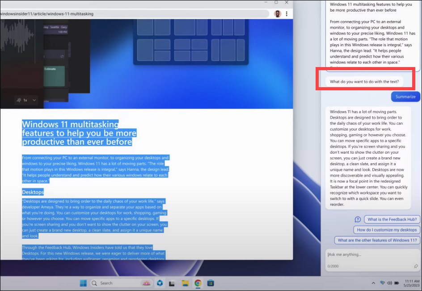The height and width of the screenshot is (291, 422).
Task: Click the taskbar Search box
Action: 122,283
